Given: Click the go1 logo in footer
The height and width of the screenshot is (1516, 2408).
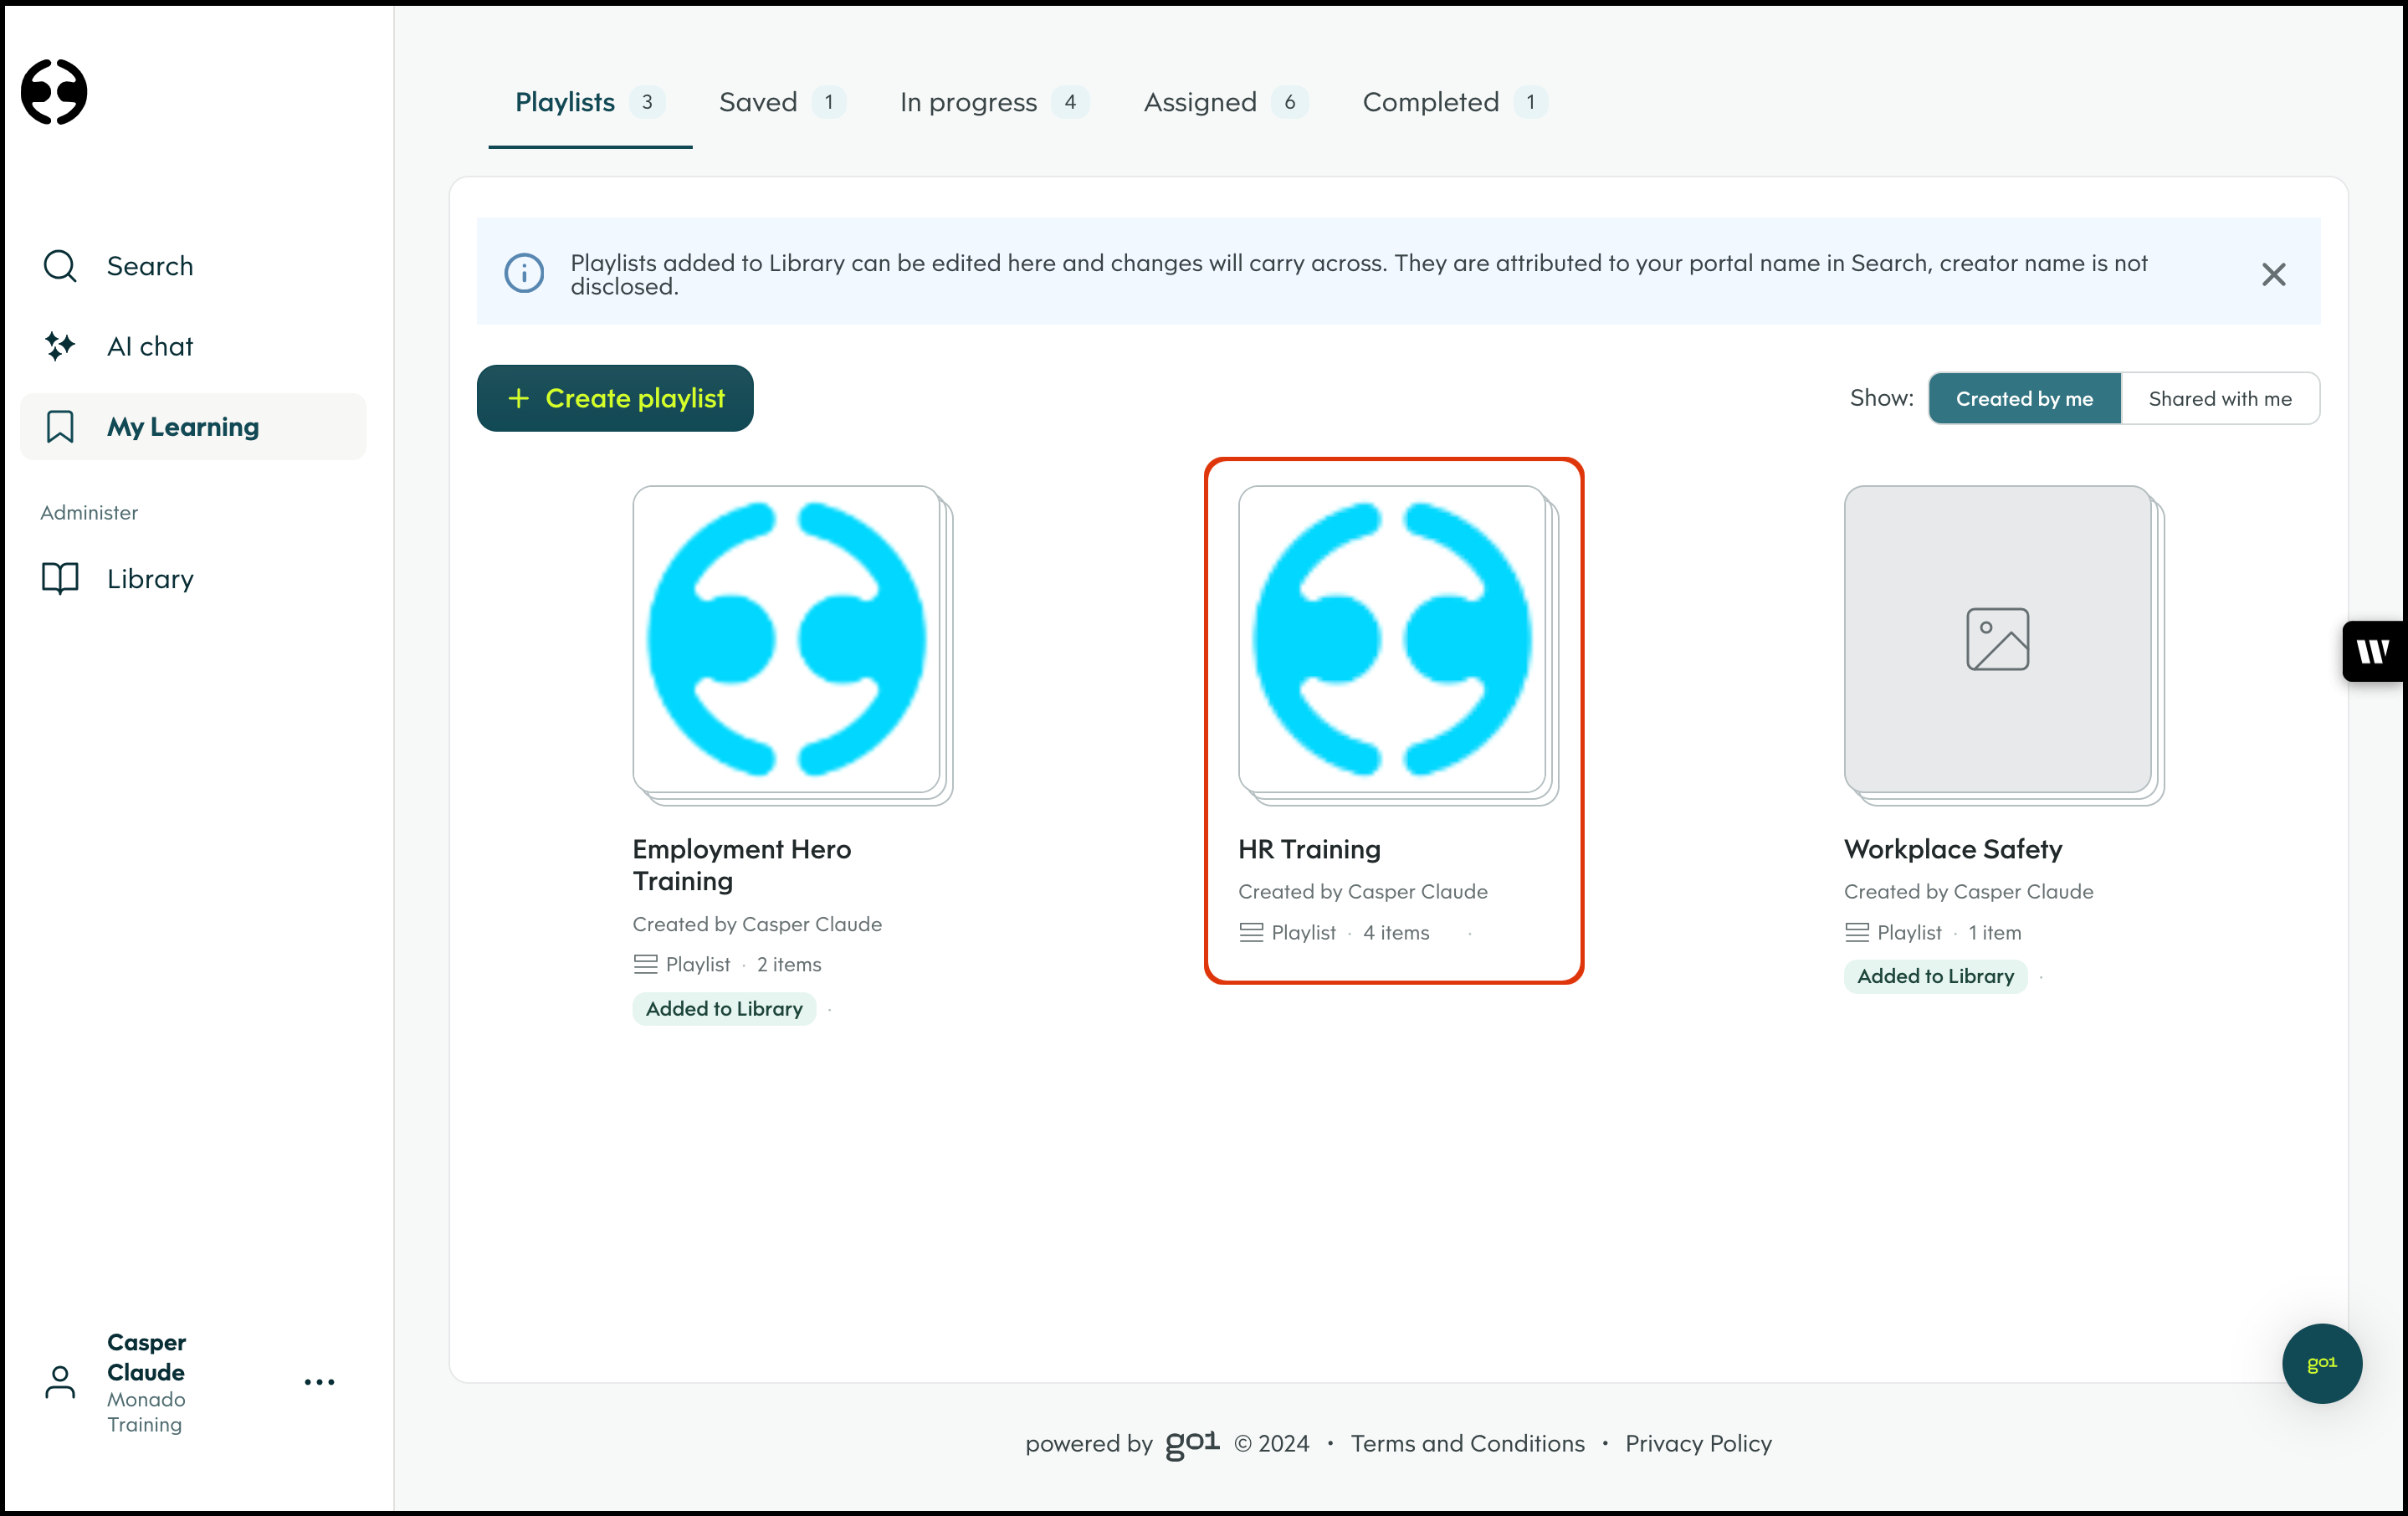Looking at the screenshot, I should click(x=1193, y=1443).
